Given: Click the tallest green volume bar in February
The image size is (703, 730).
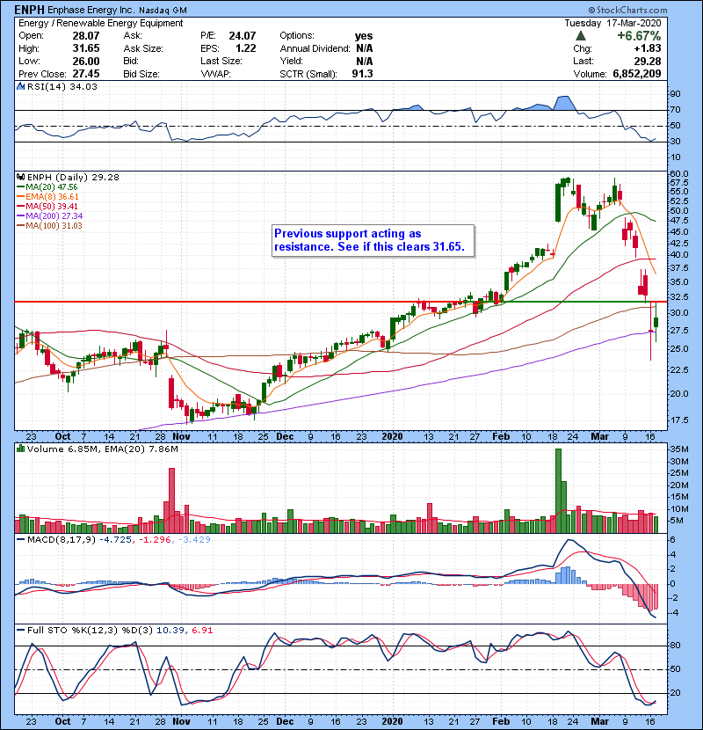Looking at the screenshot, I should click(558, 491).
